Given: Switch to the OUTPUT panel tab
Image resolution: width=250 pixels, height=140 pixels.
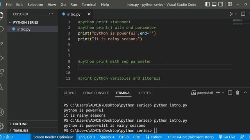Looking at the screenshot, I should 70,93.
